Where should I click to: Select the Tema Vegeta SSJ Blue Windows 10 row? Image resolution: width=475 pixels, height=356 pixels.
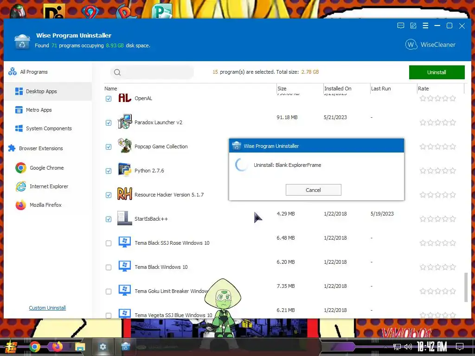(283, 312)
